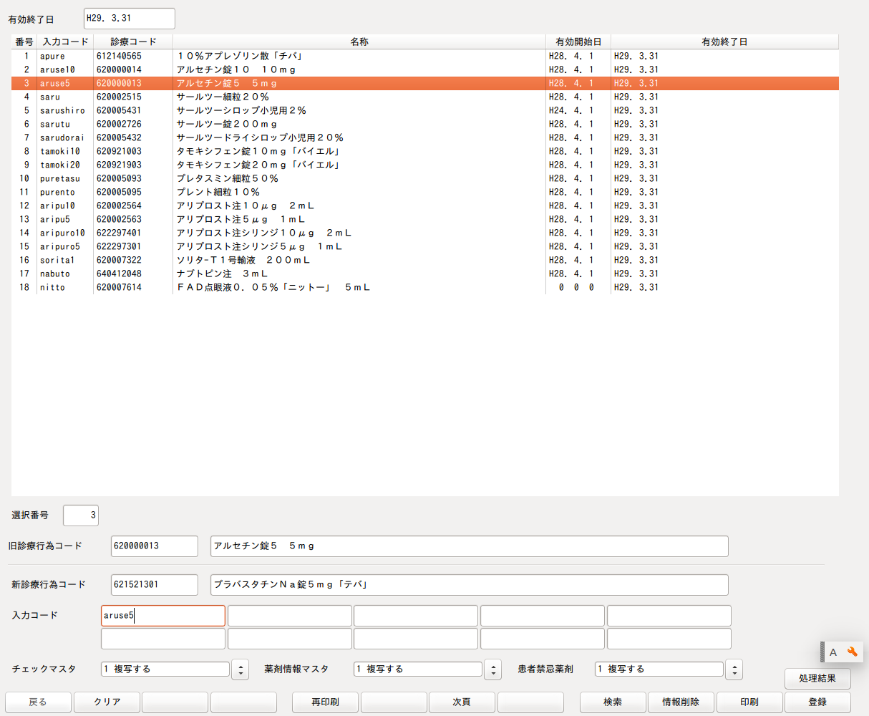Select row サールツー細粒20%
This screenshot has width=869, height=716.
pyautogui.click(x=425, y=97)
